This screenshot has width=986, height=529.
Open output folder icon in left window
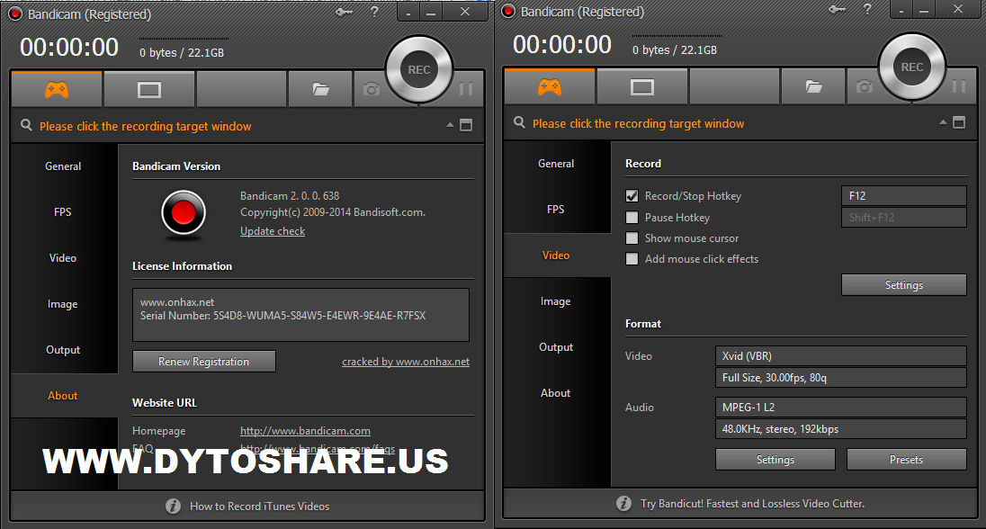tap(320, 89)
